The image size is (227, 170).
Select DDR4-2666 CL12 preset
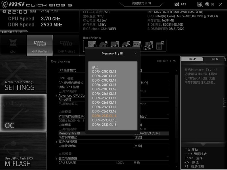pyautogui.click(x=104, y=93)
